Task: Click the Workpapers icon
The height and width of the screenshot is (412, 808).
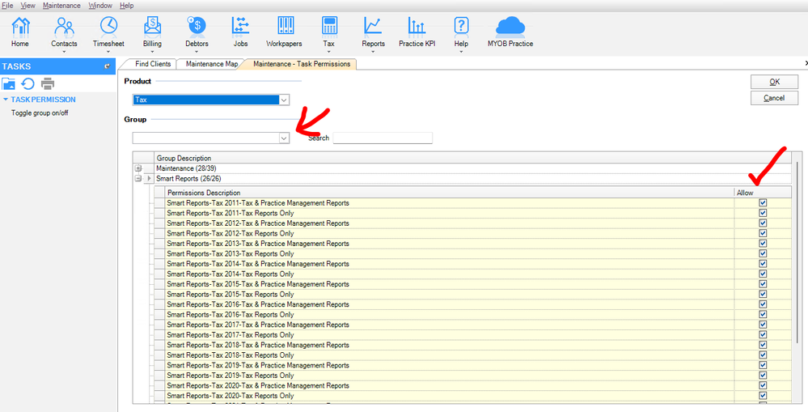Action: [286, 27]
